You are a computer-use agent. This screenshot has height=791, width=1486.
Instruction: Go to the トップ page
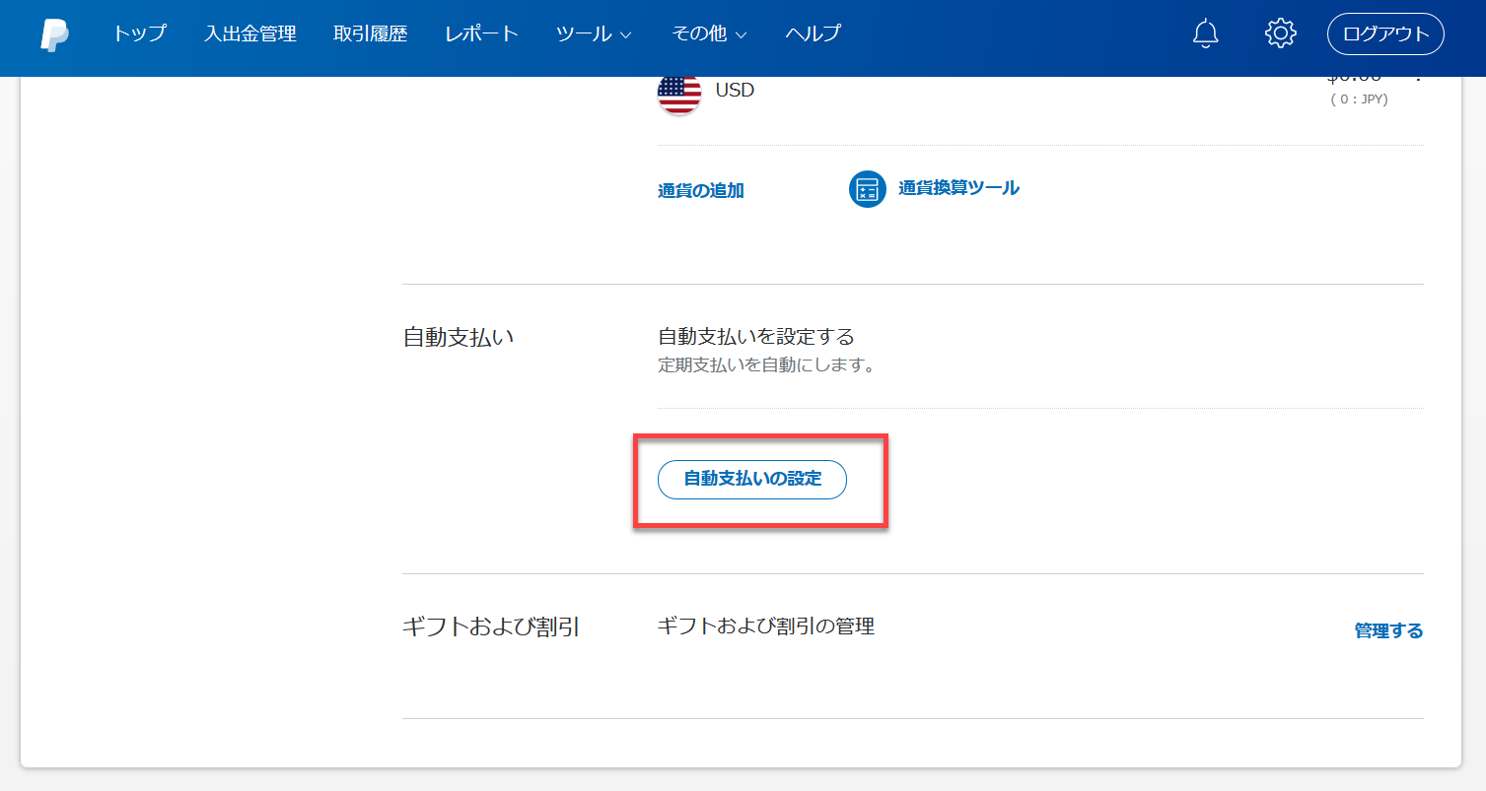pos(139,34)
